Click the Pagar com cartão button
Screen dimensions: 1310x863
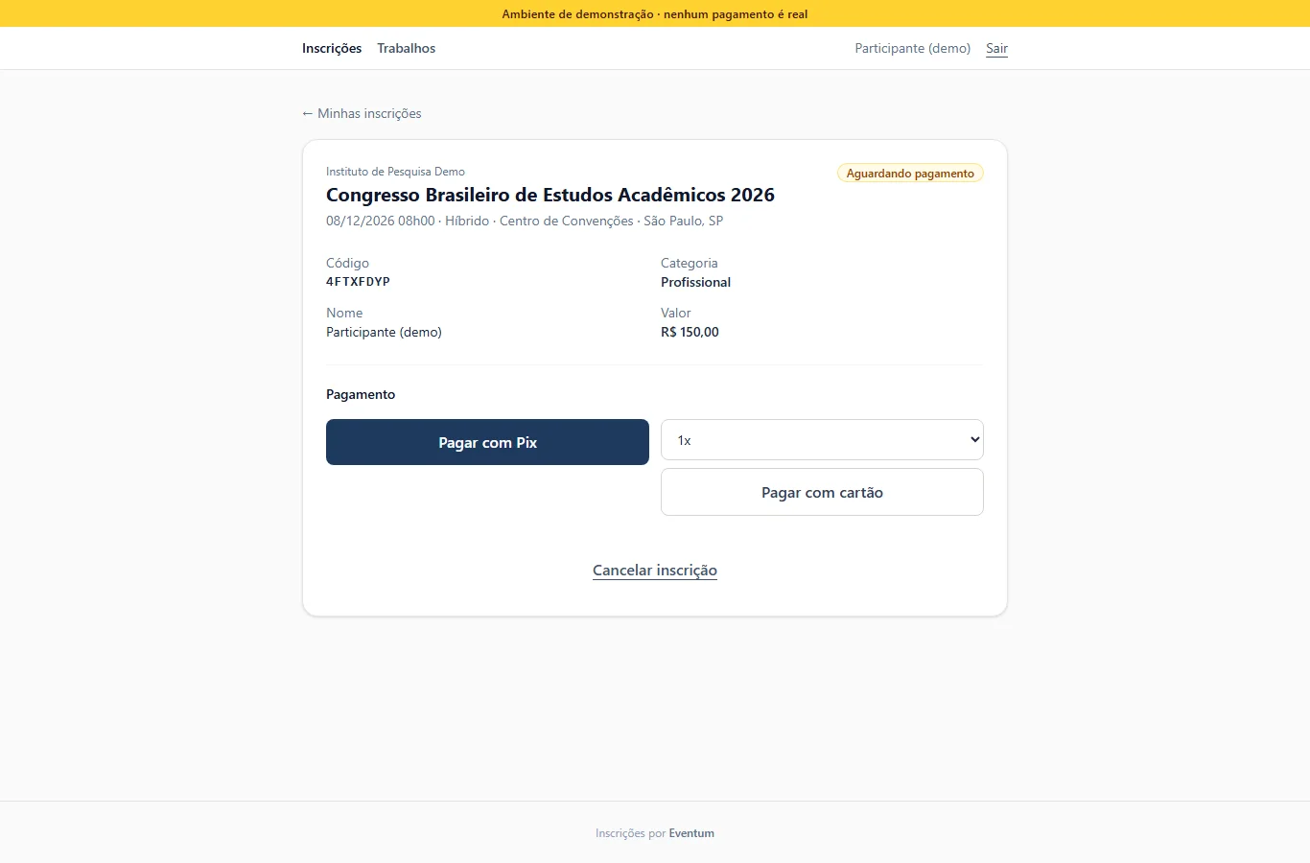(822, 492)
